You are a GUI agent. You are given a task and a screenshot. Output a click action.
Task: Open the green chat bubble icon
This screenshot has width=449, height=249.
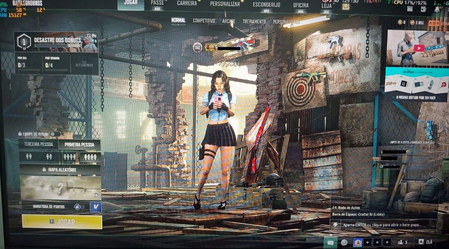click(x=330, y=243)
